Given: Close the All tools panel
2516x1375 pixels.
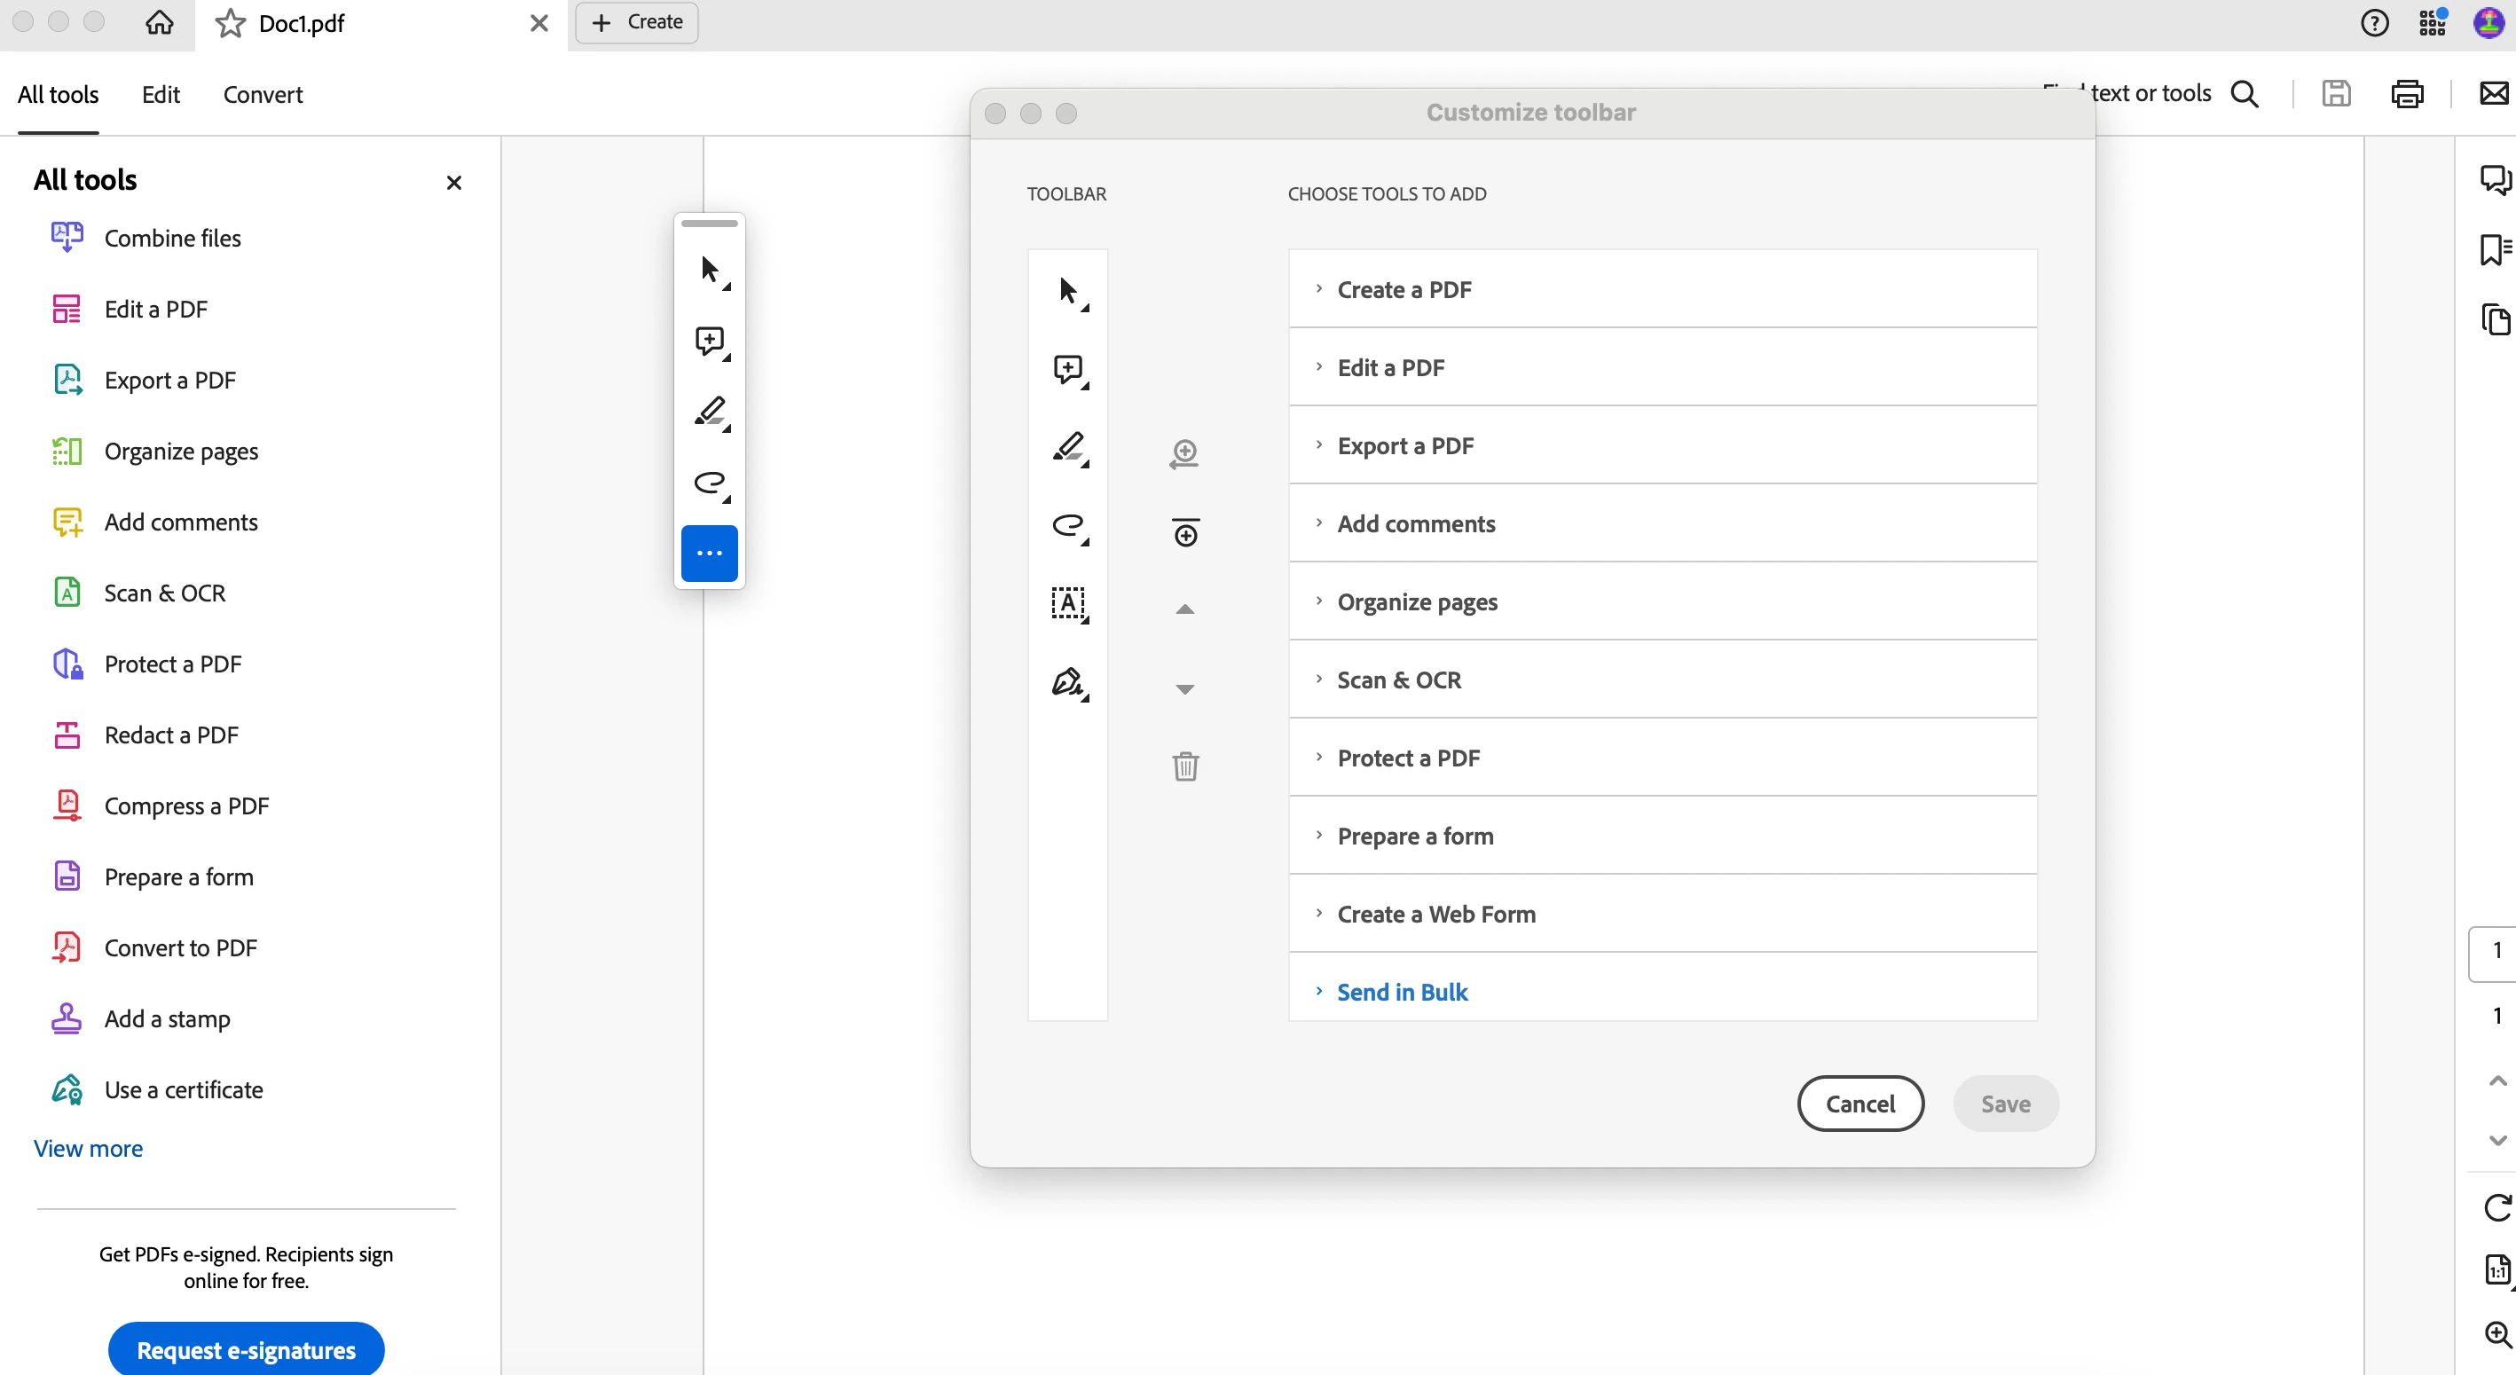Looking at the screenshot, I should 453,183.
